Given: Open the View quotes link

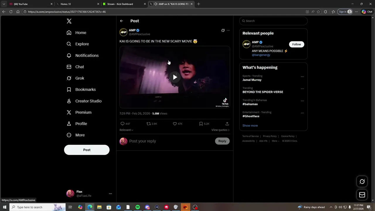Looking at the screenshot, I should pyautogui.click(x=220, y=130).
